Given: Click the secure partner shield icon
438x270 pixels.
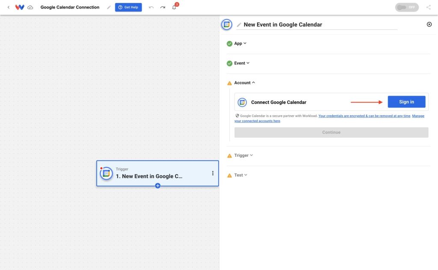Looking at the screenshot, I should click(x=237, y=116).
